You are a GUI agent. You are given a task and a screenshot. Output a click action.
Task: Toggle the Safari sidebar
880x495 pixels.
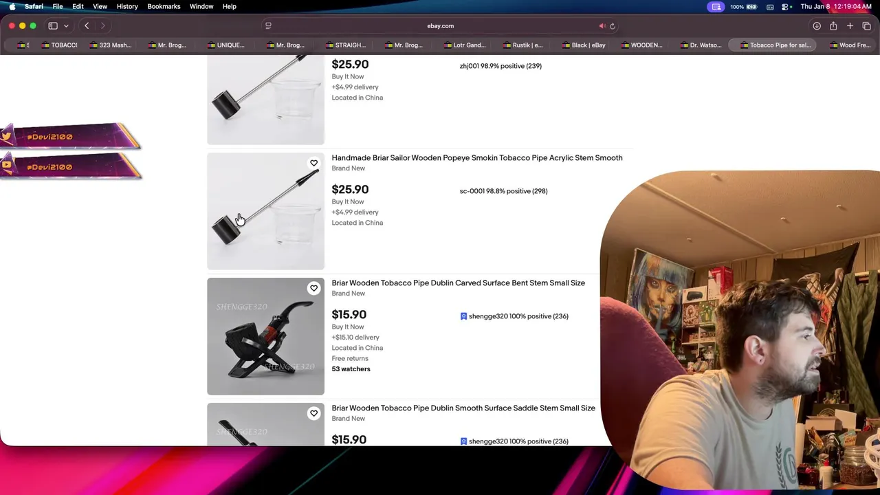coord(53,26)
